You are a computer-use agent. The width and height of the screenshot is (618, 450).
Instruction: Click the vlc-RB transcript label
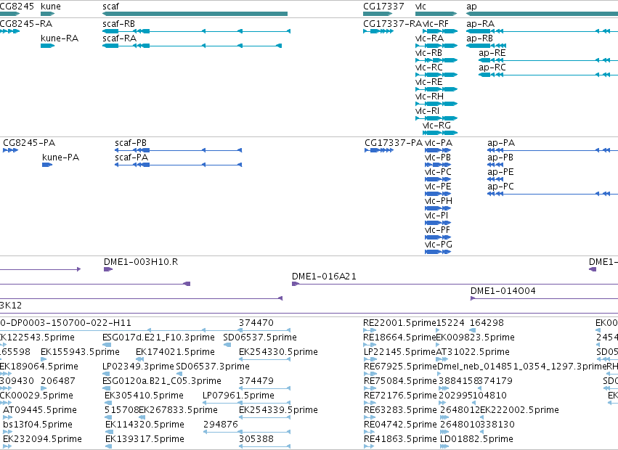[x=428, y=53]
